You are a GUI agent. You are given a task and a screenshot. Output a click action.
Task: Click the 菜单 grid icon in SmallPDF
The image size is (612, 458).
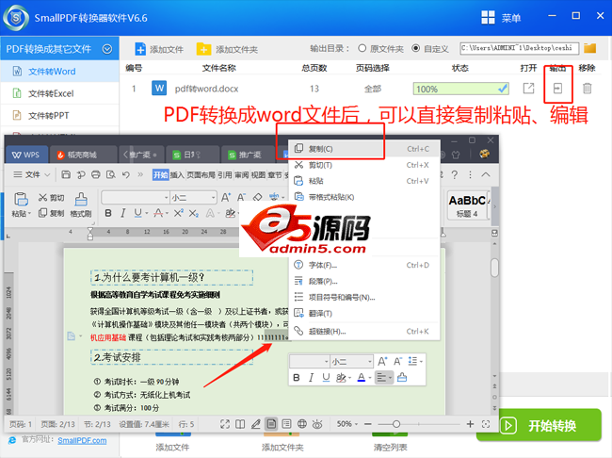[488, 18]
